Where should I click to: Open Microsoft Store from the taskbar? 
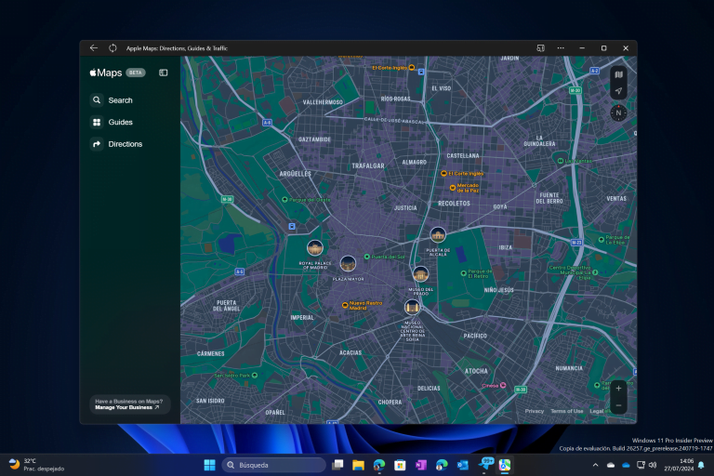click(x=400, y=465)
